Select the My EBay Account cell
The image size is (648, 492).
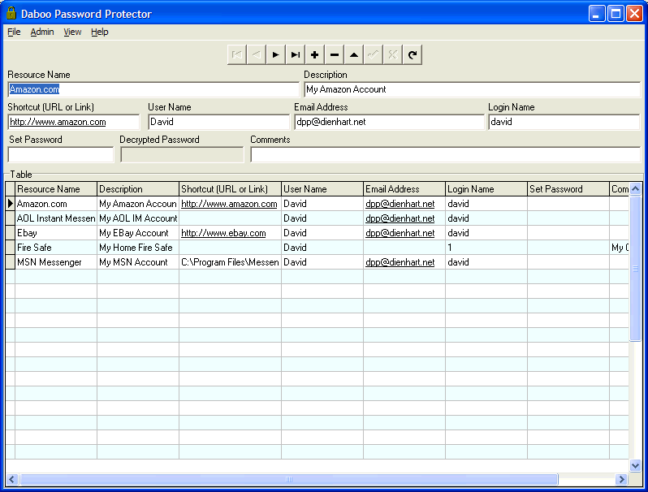tap(138, 233)
